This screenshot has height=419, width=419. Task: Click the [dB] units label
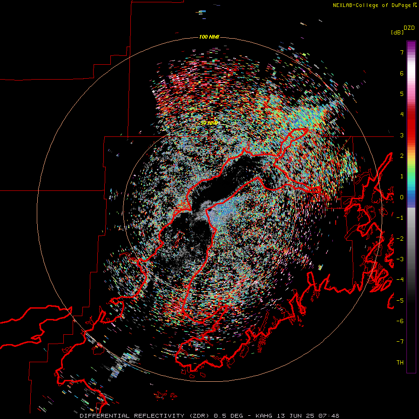tap(397, 32)
